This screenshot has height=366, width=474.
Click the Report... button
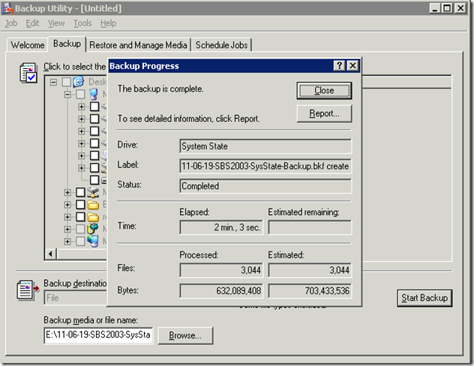[324, 114]
